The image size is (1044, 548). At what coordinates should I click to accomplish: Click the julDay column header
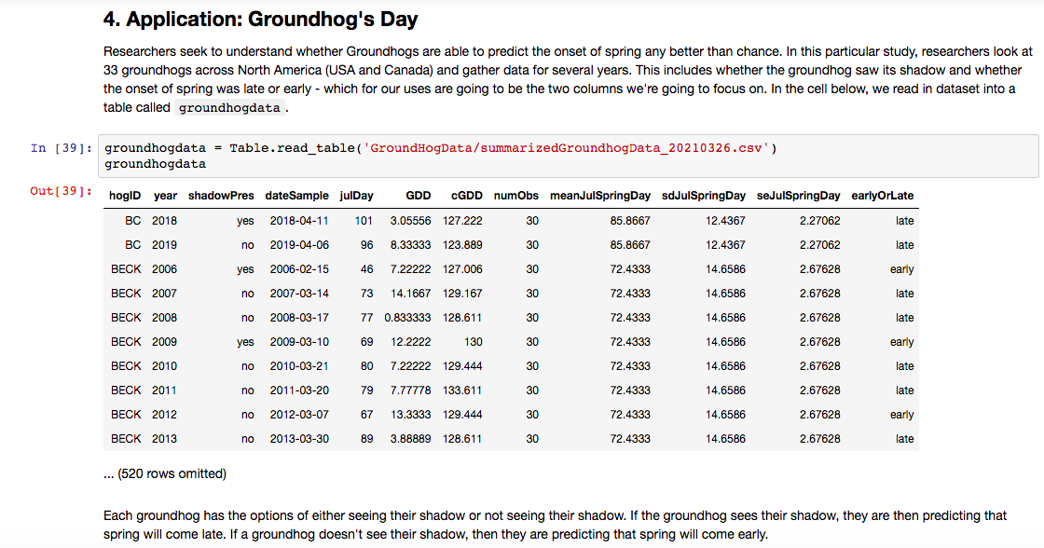(355, 196)
